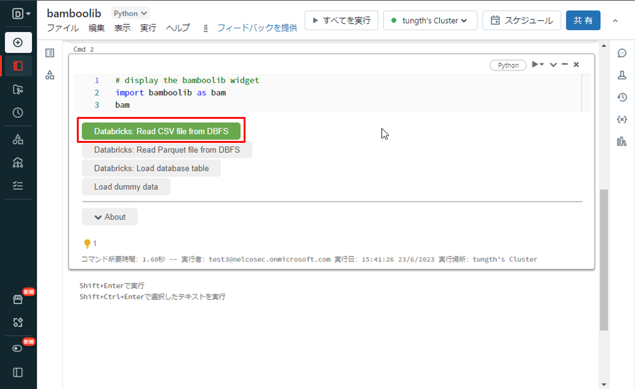Show the table of contents icon

(50, 53)
